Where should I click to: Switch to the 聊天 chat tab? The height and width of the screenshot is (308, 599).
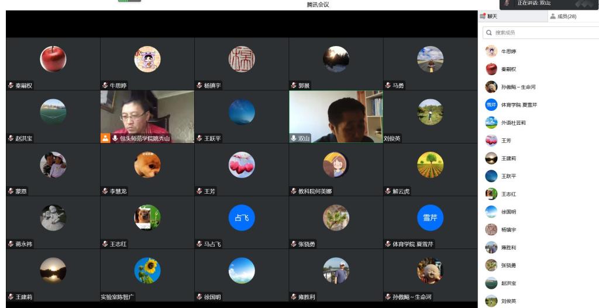click(489, 16)
